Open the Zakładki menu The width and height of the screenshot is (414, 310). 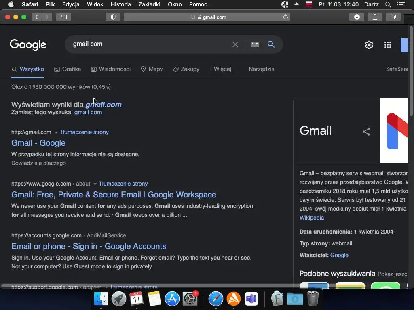[150, 4]
